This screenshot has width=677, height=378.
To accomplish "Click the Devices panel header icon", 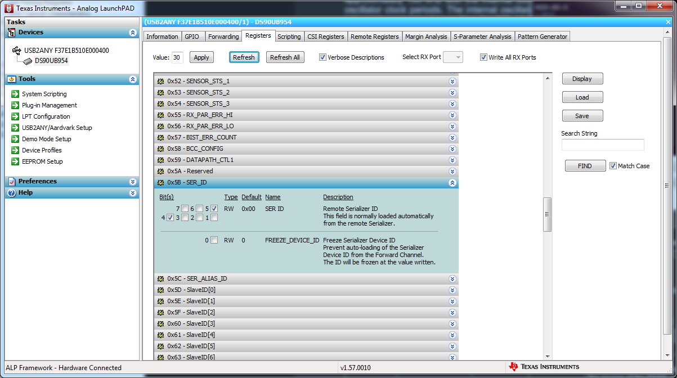I will [x=12, y=33].
